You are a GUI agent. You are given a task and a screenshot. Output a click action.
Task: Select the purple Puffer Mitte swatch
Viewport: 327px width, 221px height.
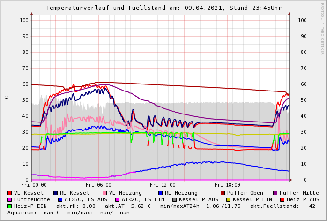coord(275,193)
